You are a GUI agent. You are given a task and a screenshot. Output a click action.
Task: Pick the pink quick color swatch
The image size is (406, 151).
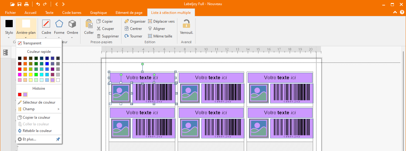click(x=20, y=80)
